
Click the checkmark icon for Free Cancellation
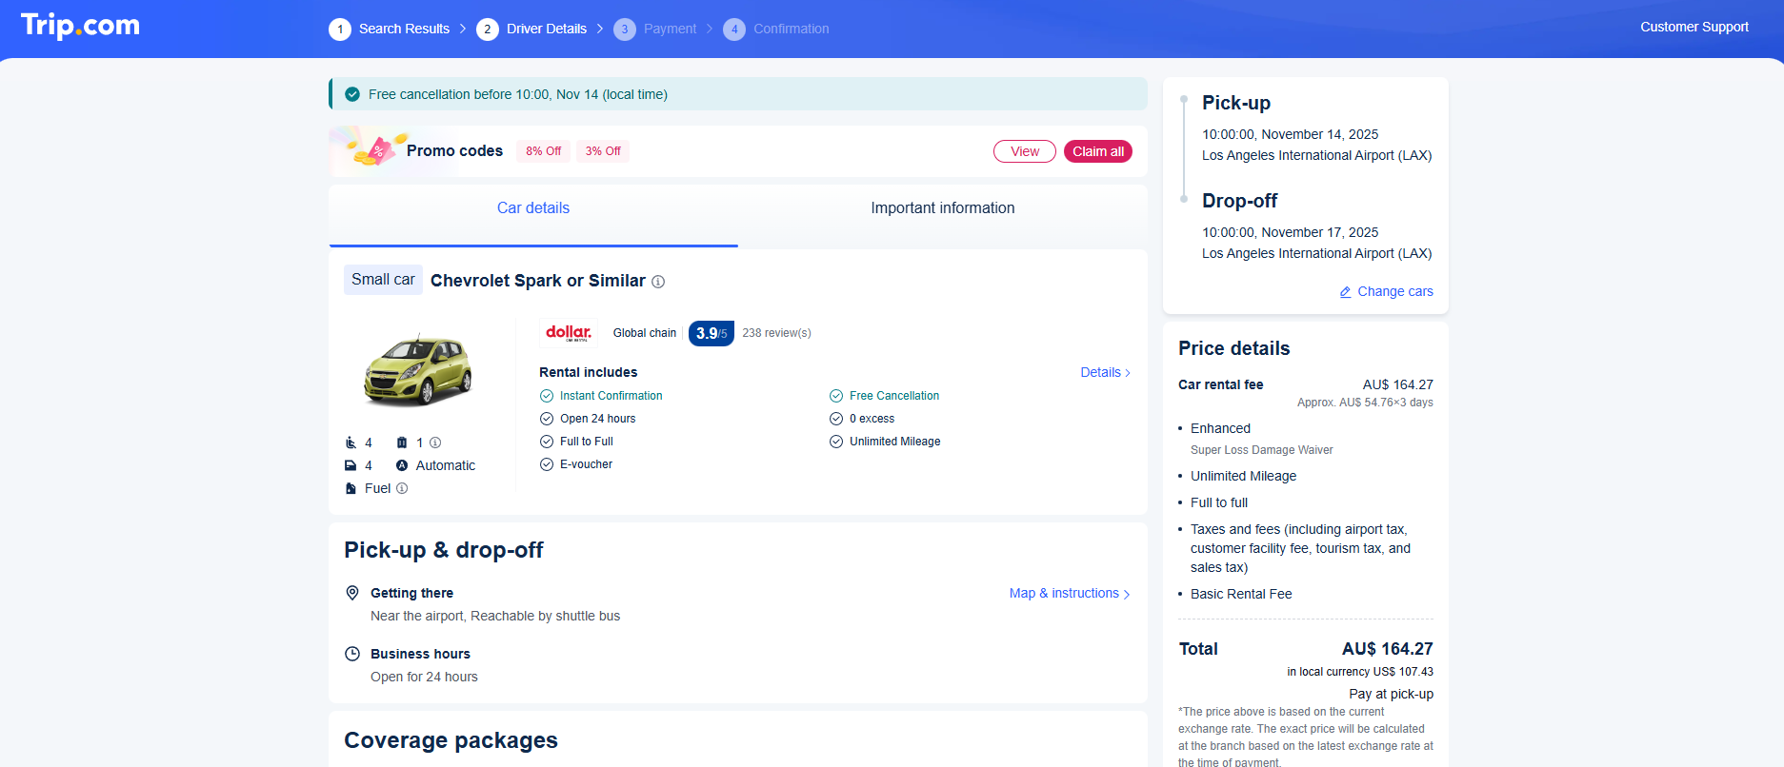[x=836, y=396]
